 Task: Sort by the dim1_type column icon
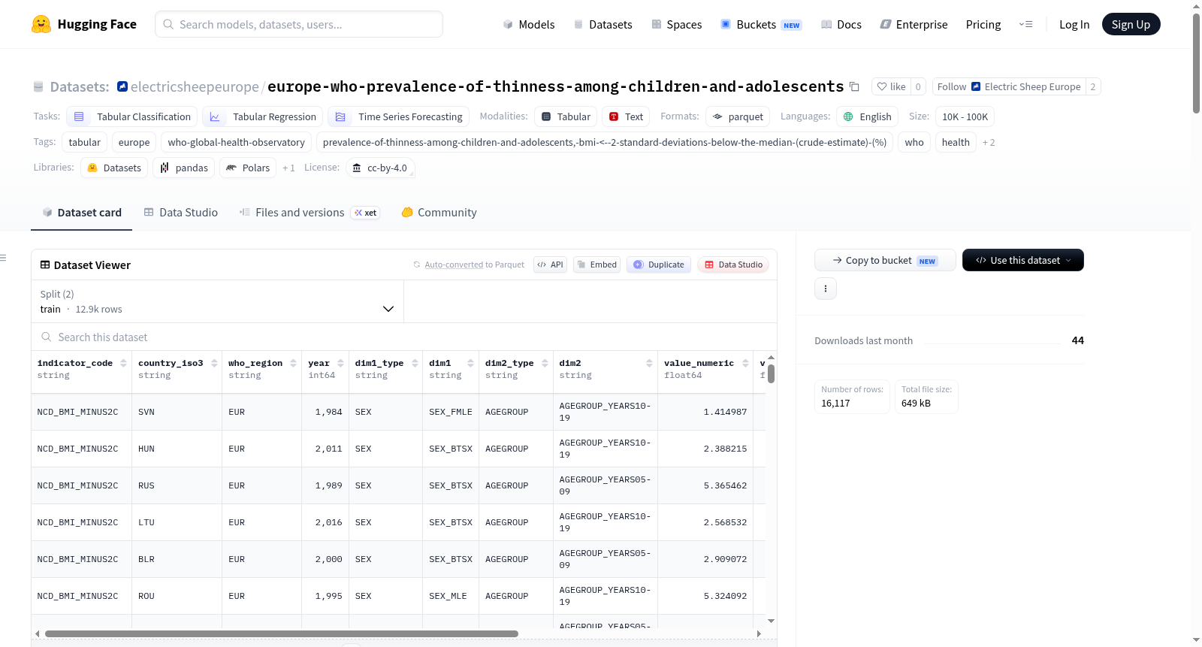415,363
